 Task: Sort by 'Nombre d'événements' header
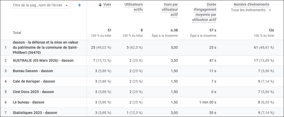click(251, 5)
